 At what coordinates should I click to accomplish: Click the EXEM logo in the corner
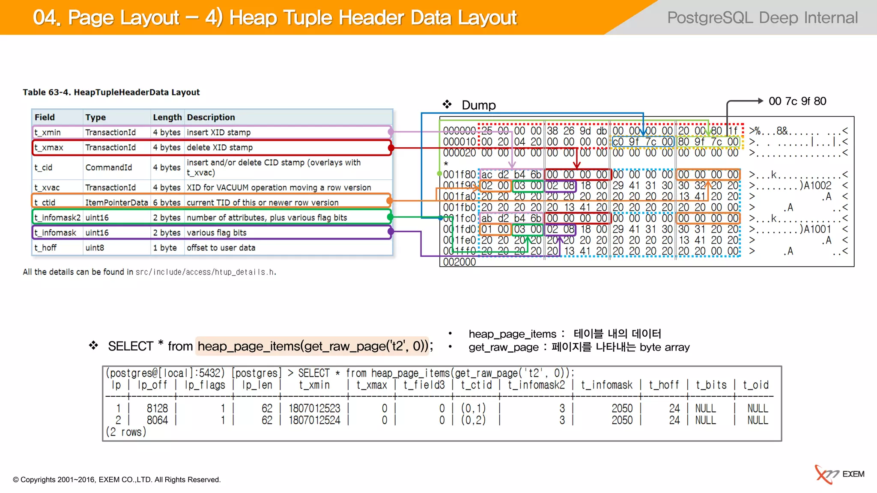[x=839, y=474]
